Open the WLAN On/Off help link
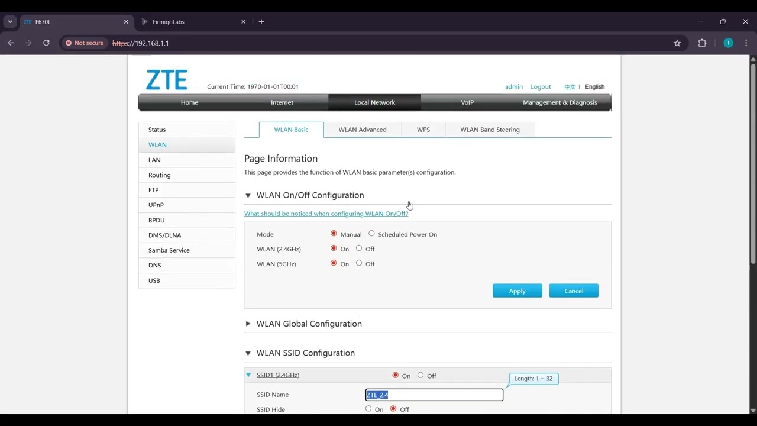The image size is (757, 426). coord(326,214)
